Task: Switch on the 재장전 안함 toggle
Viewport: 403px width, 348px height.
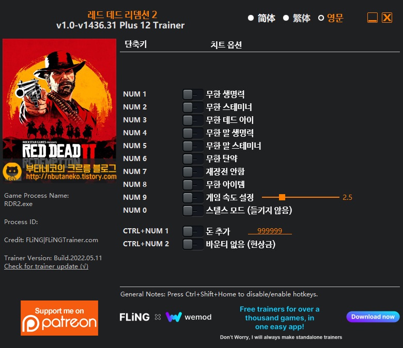Action: coord(193,172)
